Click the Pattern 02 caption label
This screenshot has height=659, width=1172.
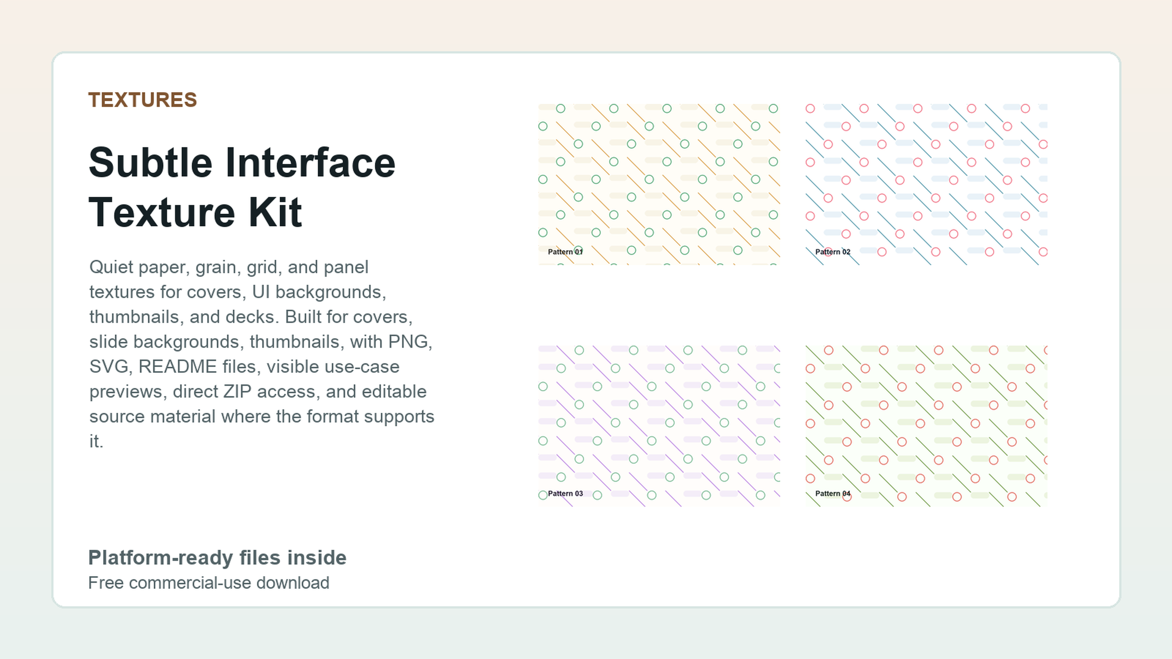[x=832, y=252]
